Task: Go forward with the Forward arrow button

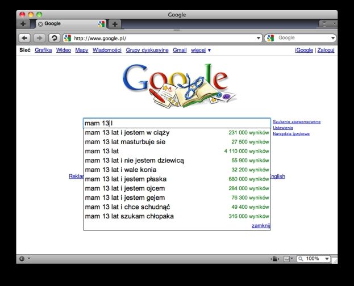Action: (x=39, y=38)
